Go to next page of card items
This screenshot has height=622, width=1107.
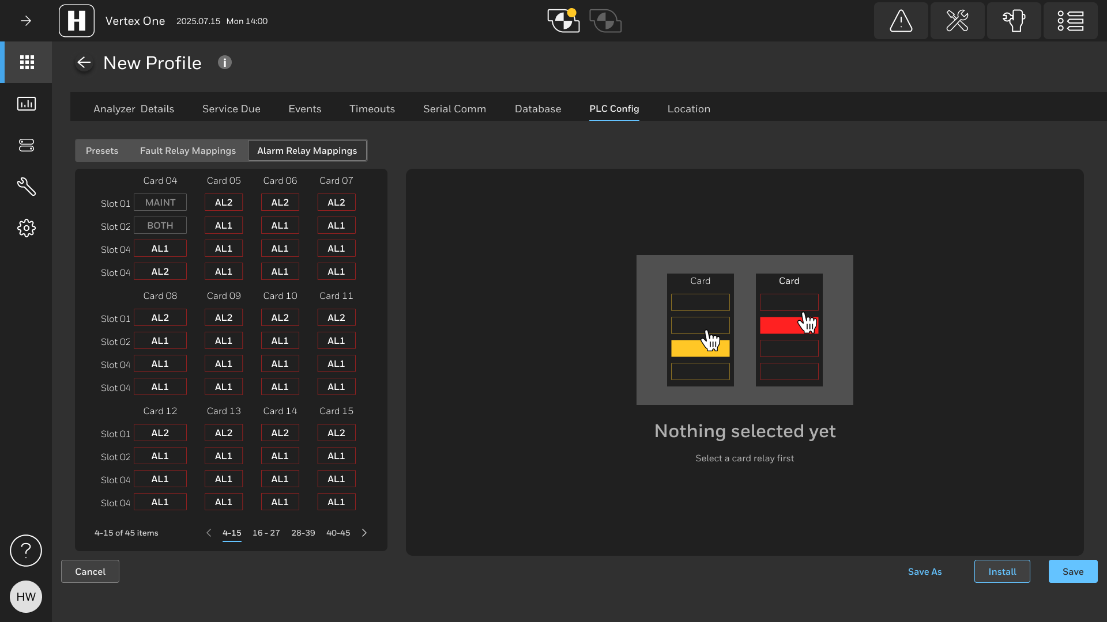point(364,533)
